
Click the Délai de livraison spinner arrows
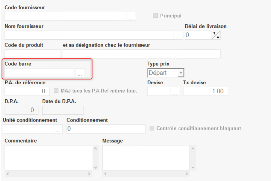[x=216, y=35]
